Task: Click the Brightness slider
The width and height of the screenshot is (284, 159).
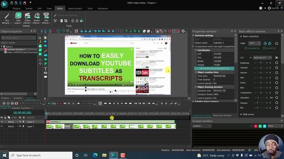Action: [x=261, y=63]
